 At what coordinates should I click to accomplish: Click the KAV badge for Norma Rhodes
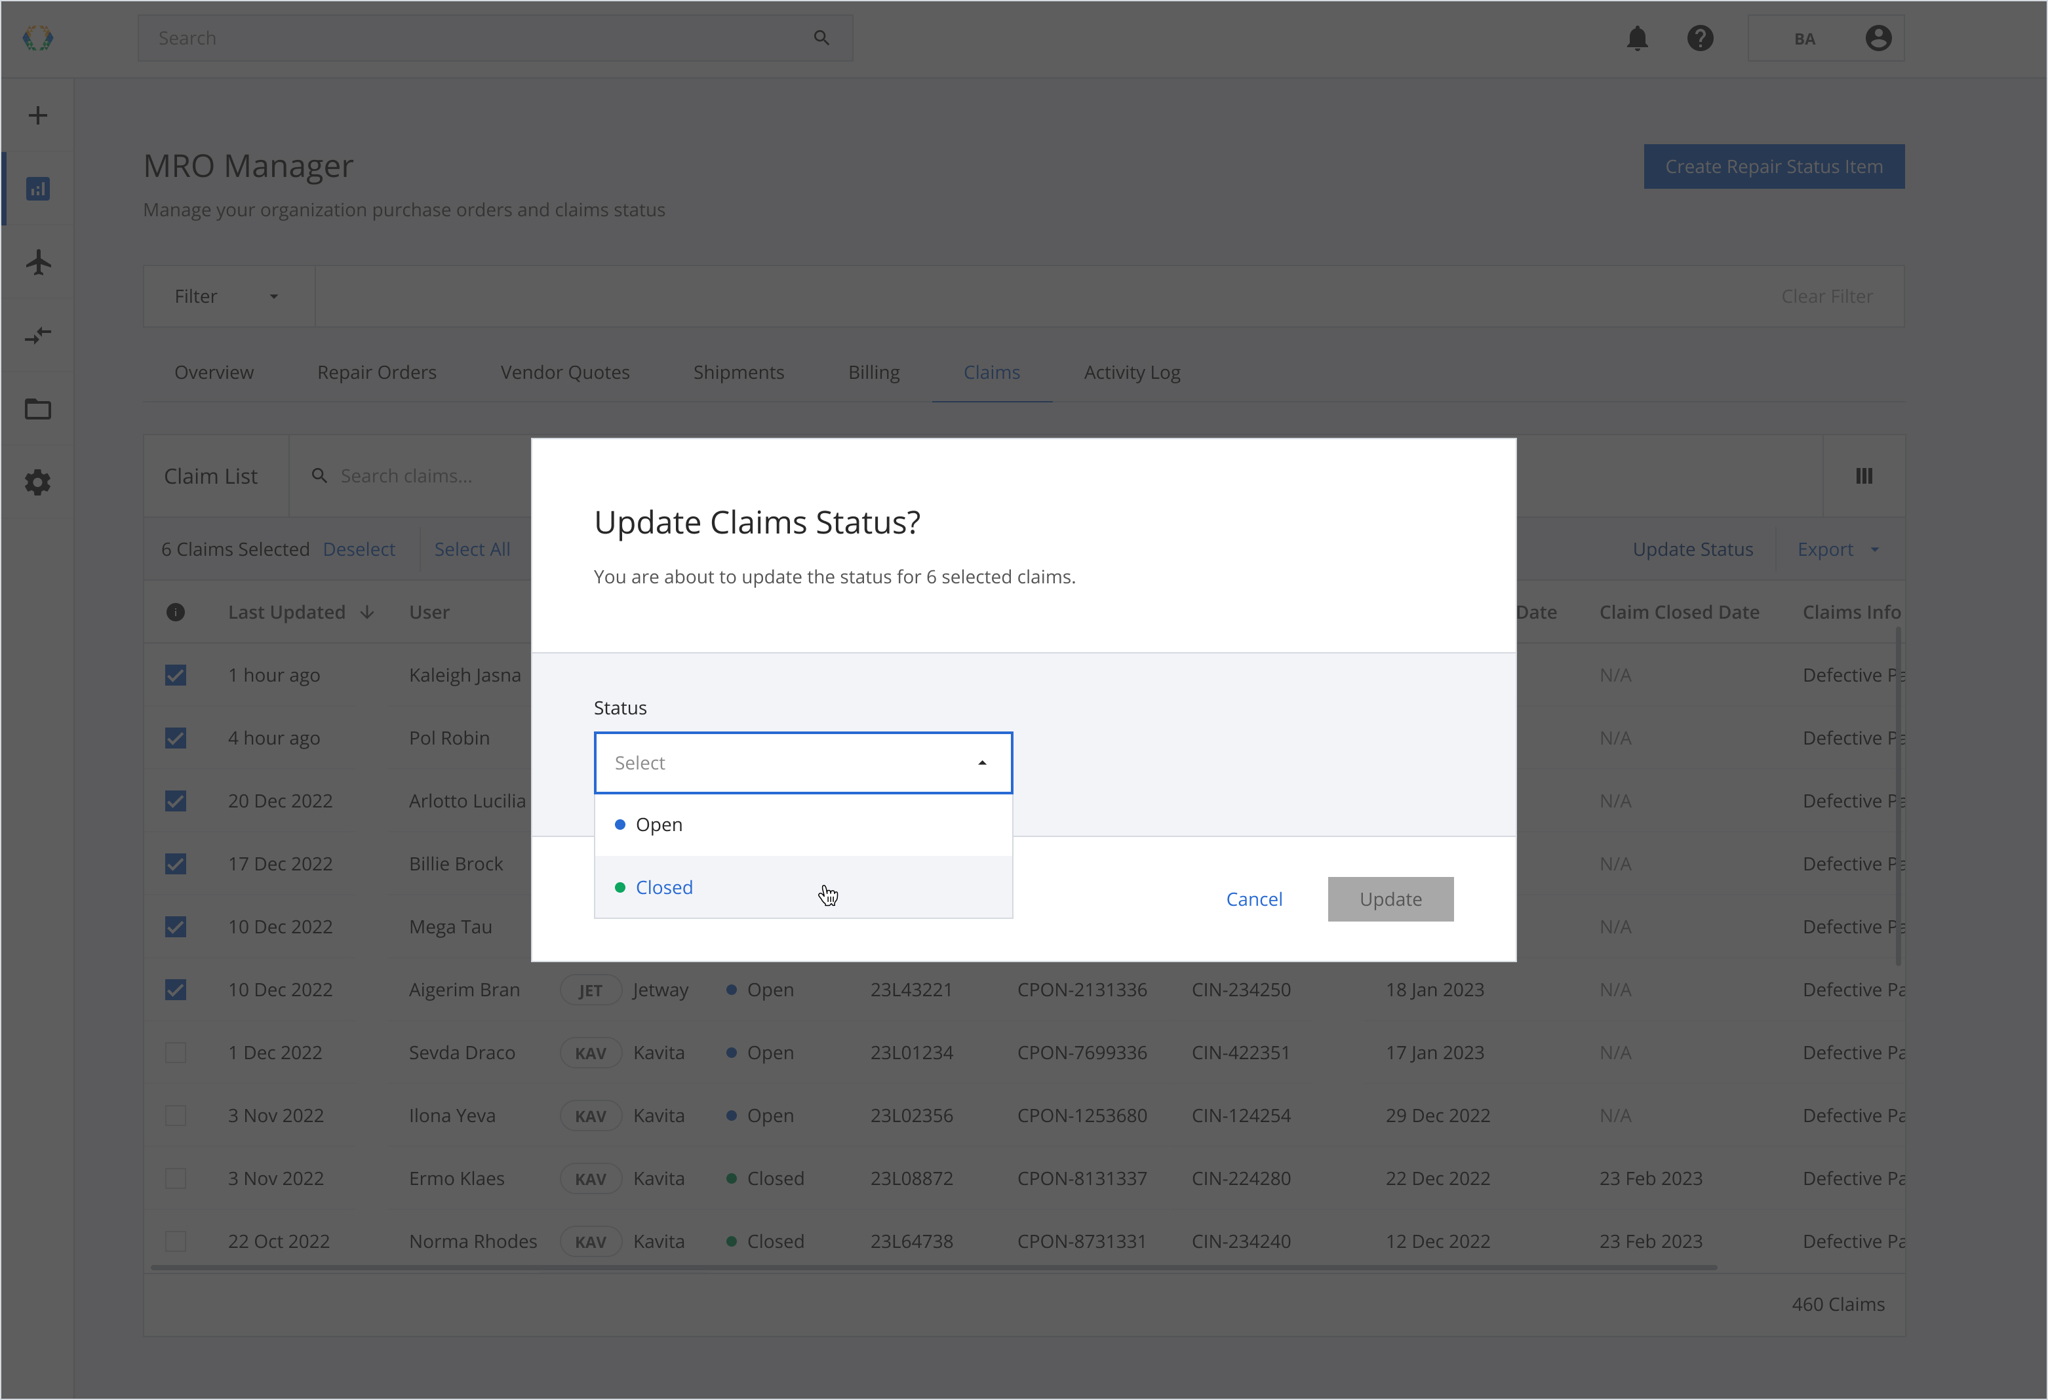point(591,1241)
